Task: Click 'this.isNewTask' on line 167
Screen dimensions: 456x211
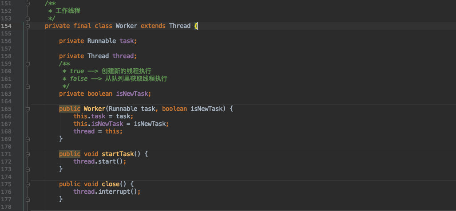Action: coord(98,124)
